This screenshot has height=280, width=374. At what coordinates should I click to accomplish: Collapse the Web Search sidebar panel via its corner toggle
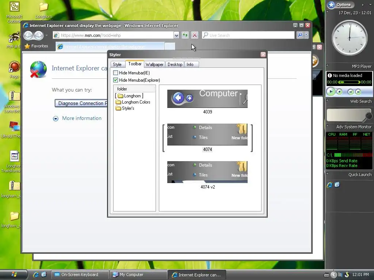coord(328,101)
